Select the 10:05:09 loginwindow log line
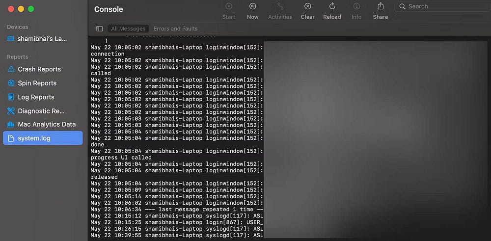 tap(177, 190)
